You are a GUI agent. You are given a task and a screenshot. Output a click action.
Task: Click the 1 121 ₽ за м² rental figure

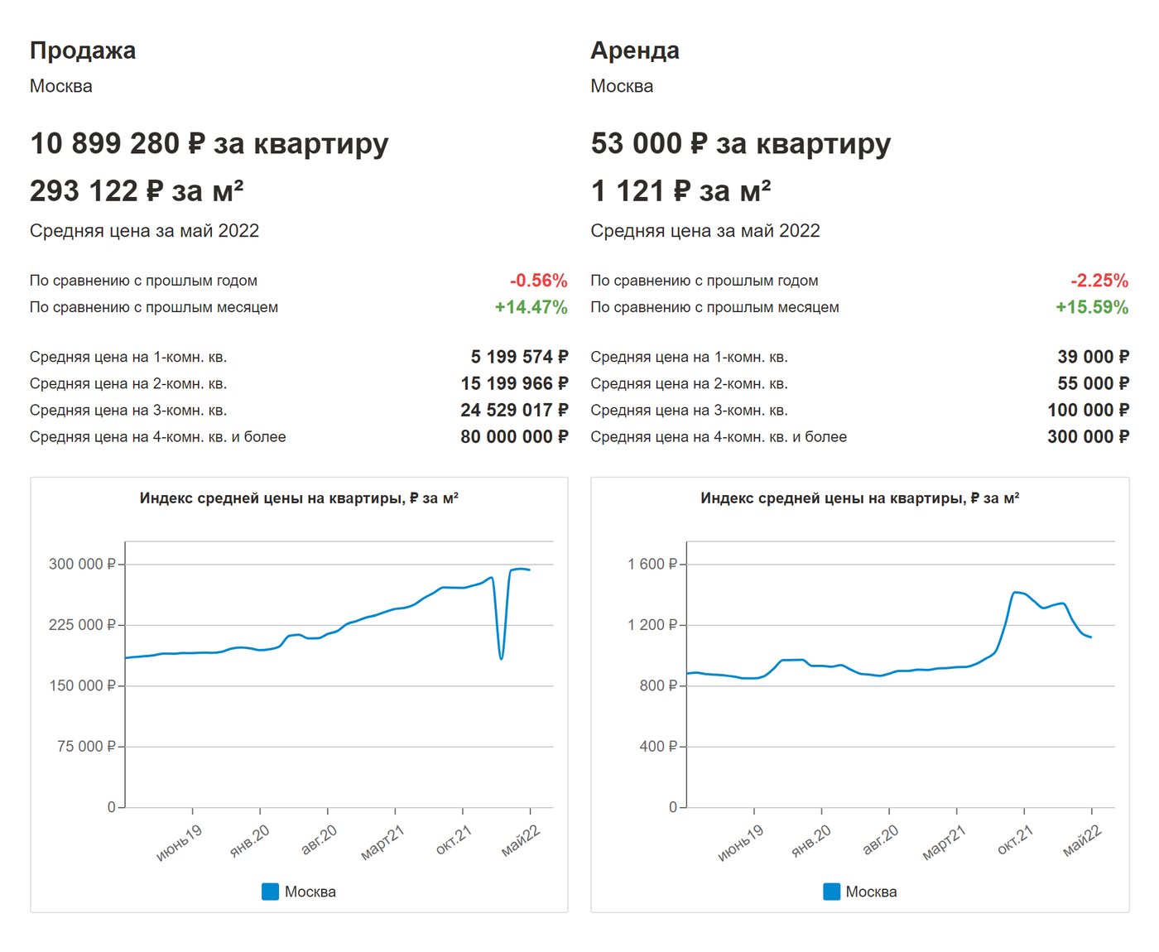680,191
